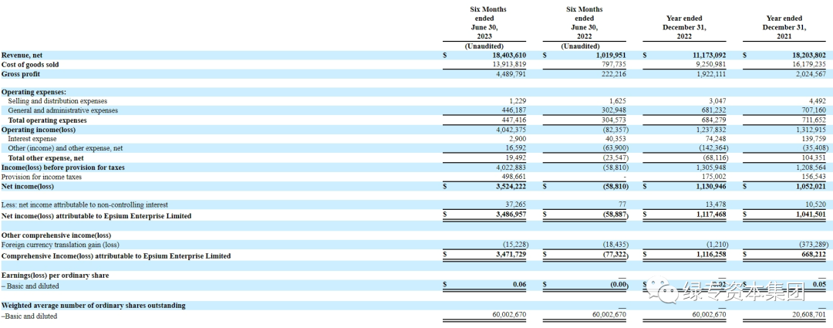Select "Earnings(loss) per ordinary share" heading
This screenshot has width=833, height=328.
tap(55, 276)
